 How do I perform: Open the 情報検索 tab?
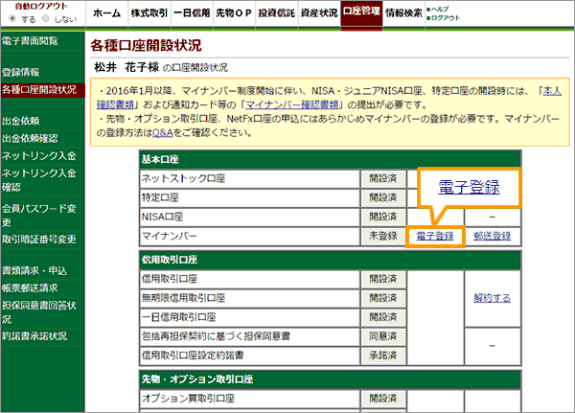point(403,13)
